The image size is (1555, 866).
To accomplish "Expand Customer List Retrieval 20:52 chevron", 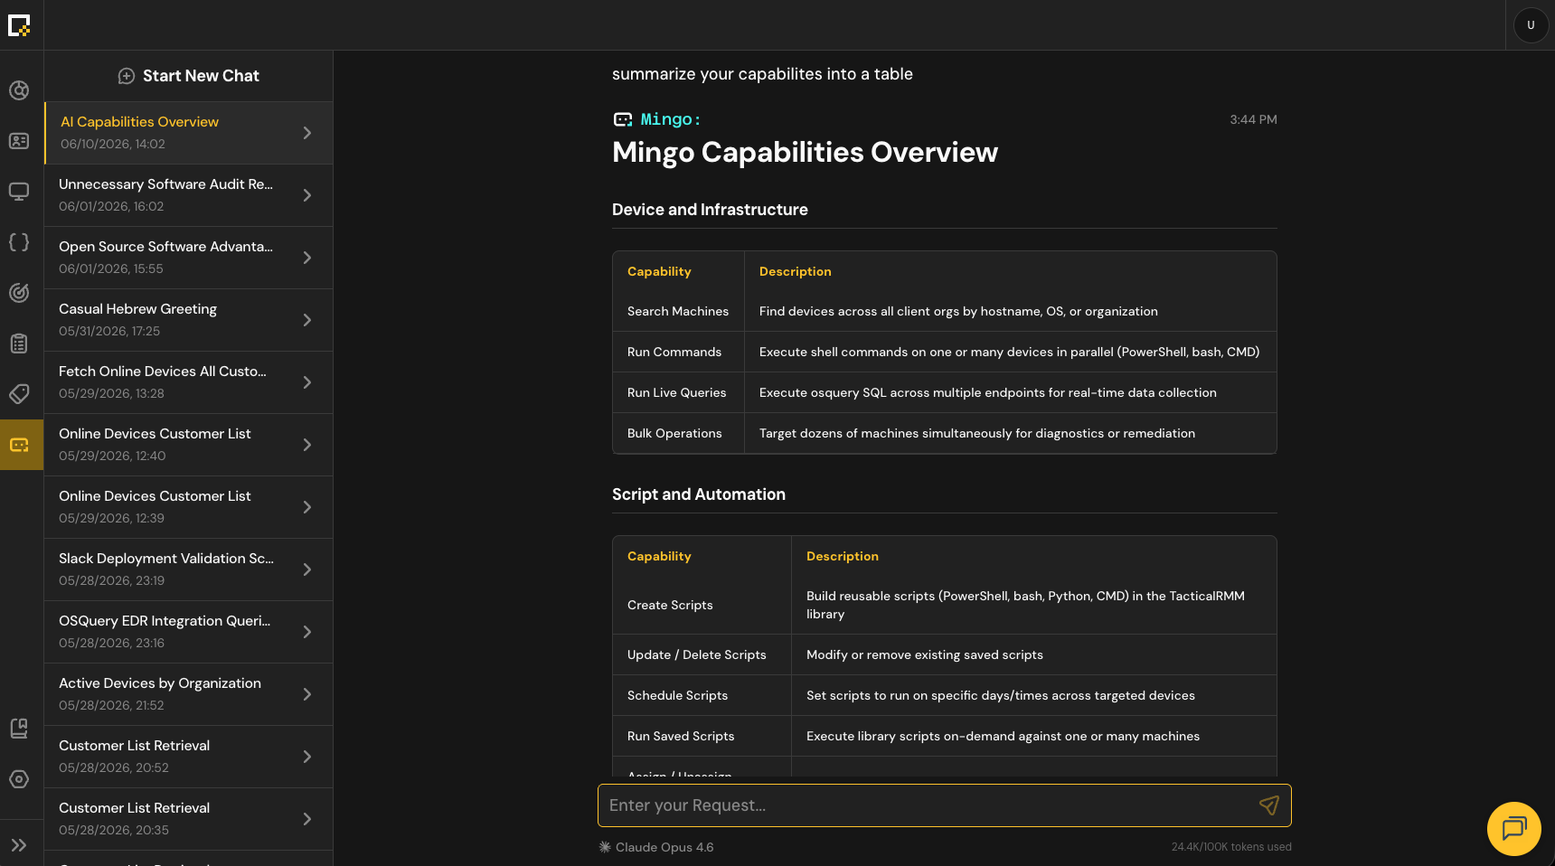I will tap(307, 757).
